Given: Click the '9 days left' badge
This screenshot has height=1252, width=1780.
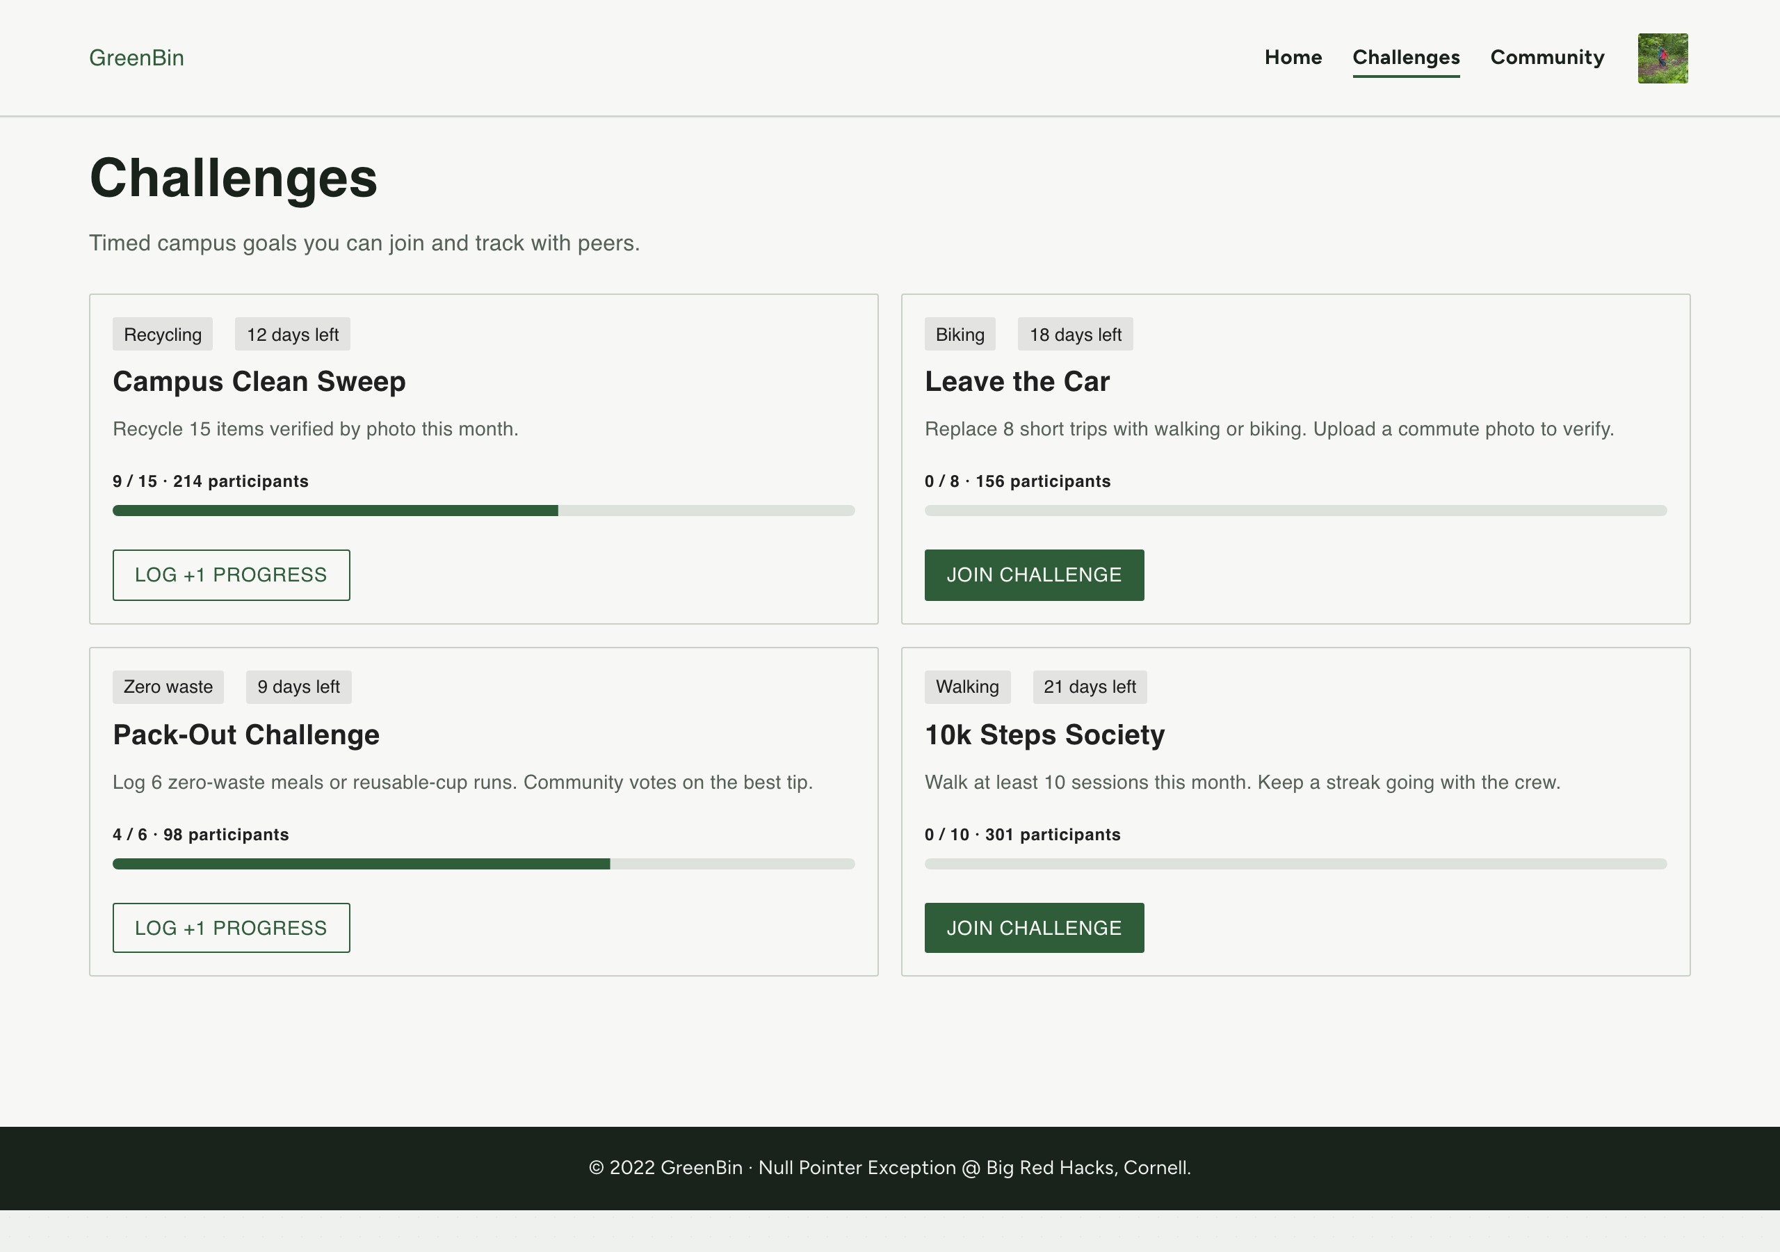Looking at the screenshot, I should coord(298,687).
